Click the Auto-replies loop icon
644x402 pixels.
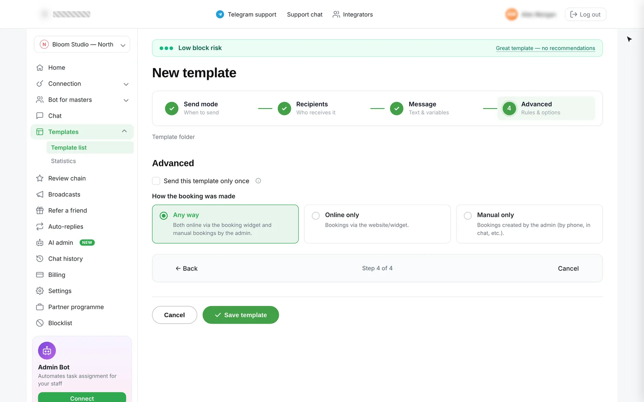[40, 226]
